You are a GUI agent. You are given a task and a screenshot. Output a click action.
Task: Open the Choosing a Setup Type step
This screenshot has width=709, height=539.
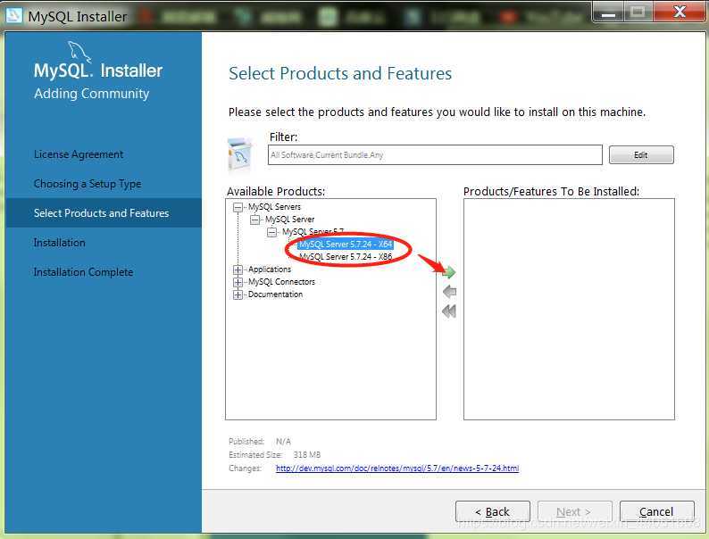(x=88, y=184)
